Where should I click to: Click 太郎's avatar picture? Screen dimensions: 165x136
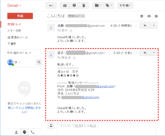coord(51,27)
